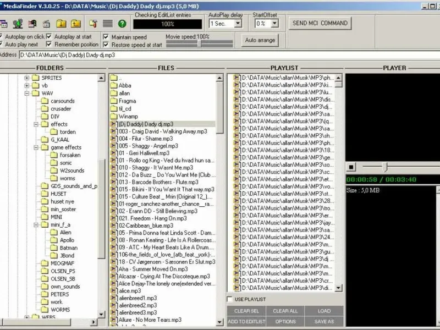Click the green film reel icon
The width and height of the screenshot is (440, 330).
click(18, 24)
